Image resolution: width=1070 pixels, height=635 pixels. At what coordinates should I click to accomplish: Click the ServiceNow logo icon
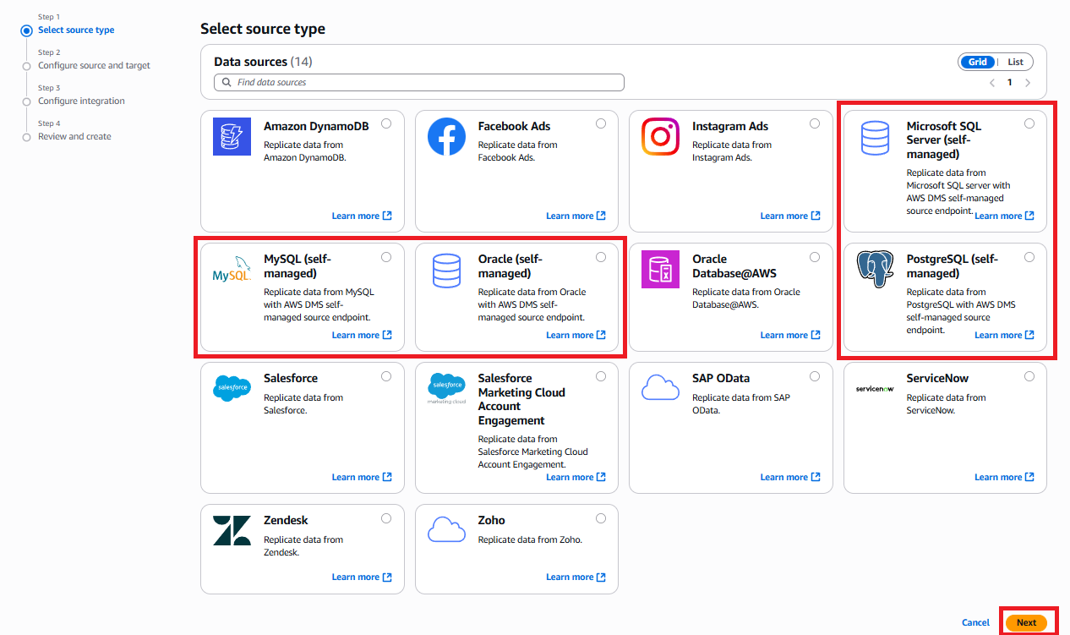(x=875, y=389)
